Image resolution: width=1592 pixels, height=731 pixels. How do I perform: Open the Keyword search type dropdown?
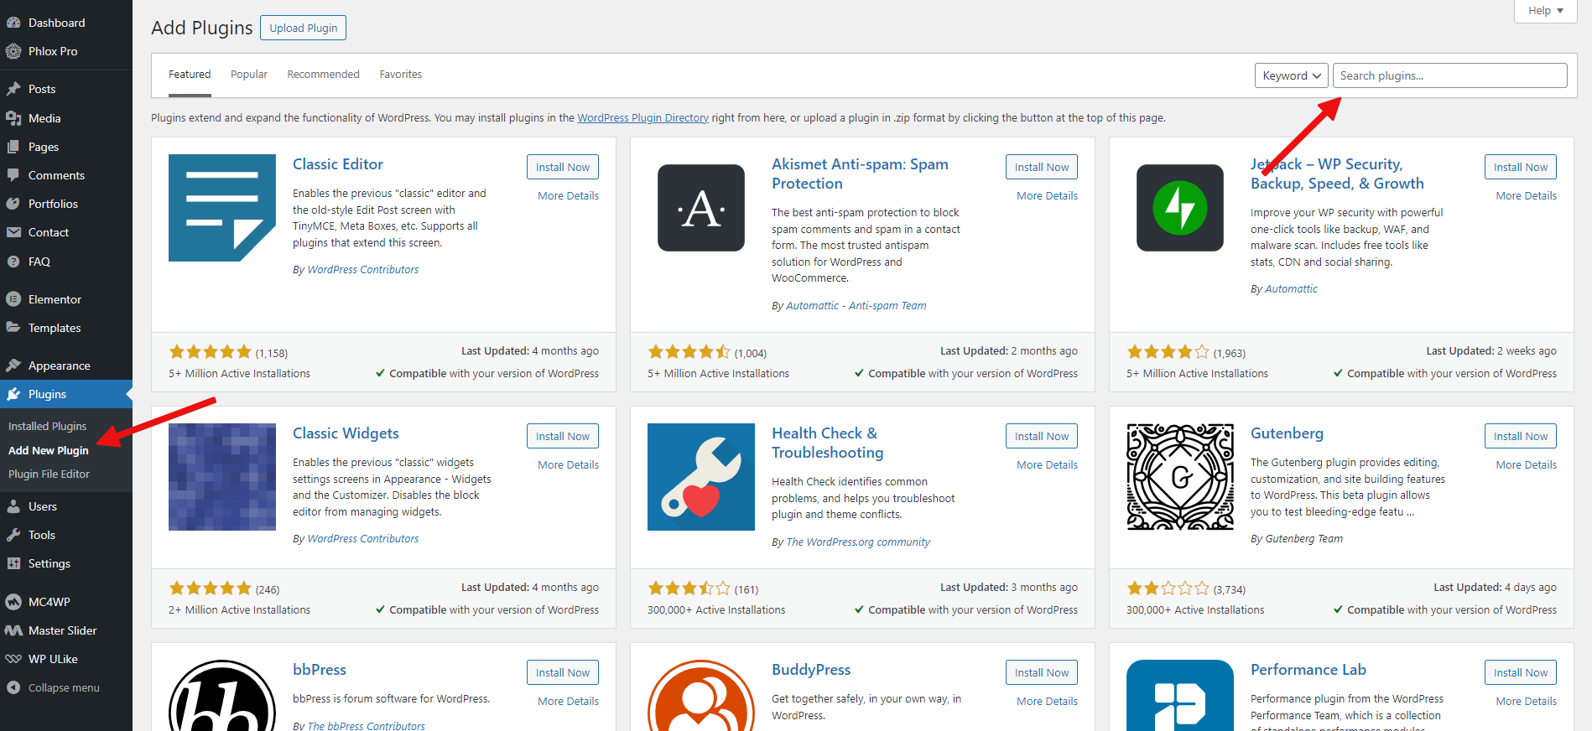point(1292,75)
